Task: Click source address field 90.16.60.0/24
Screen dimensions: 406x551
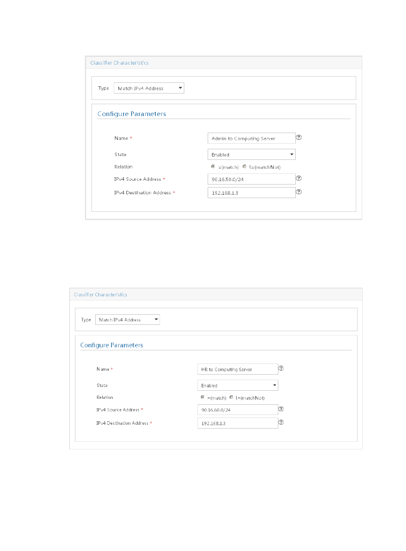Action: (x=238, y=410)
